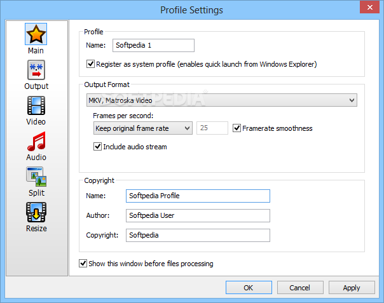Open the Keep original frame rate dropdown
Image resolution: width=384 pixels, height=303 pixels.
(x=143, y=128)
